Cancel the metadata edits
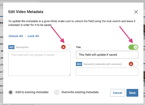Image resolution: width=145 pixels, height=105 pixels. click(x=118, y=93)
